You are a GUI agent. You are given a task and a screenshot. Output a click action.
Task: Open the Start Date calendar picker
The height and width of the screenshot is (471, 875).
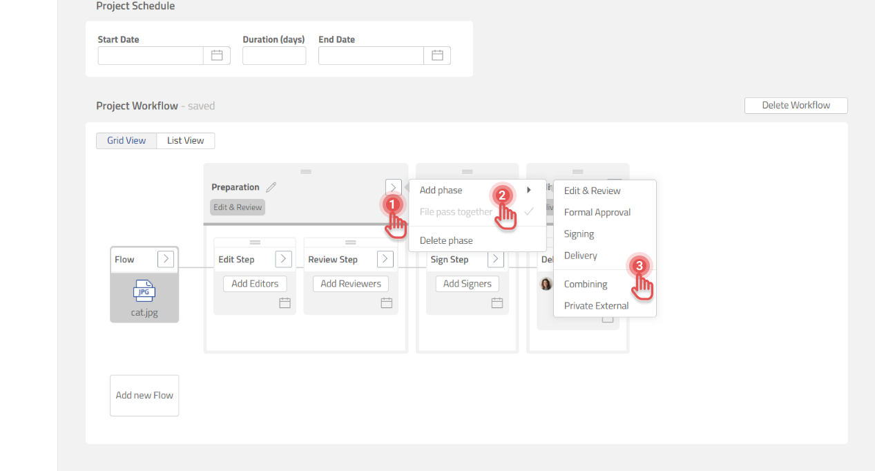[216, 55]
